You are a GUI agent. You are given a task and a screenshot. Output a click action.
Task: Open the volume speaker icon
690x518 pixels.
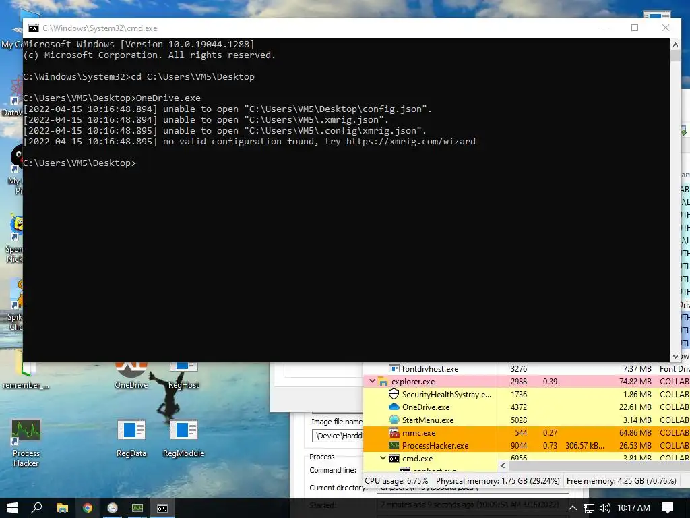point(605,508)
